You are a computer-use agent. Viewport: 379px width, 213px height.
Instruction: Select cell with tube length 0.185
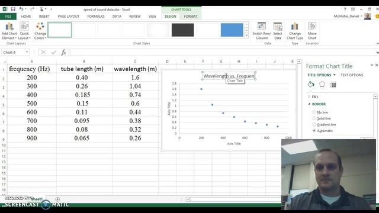pyautogui.click(x=84, y=95)
